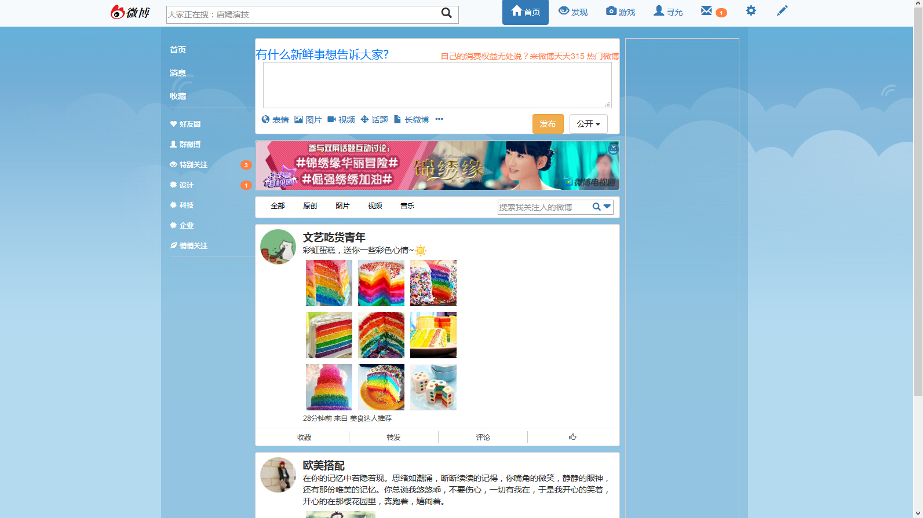Viewport: 923px width, 518px height.
Task: Open settings gear icon in top bar
Action: pyautogui.click(x=751, y=10)
